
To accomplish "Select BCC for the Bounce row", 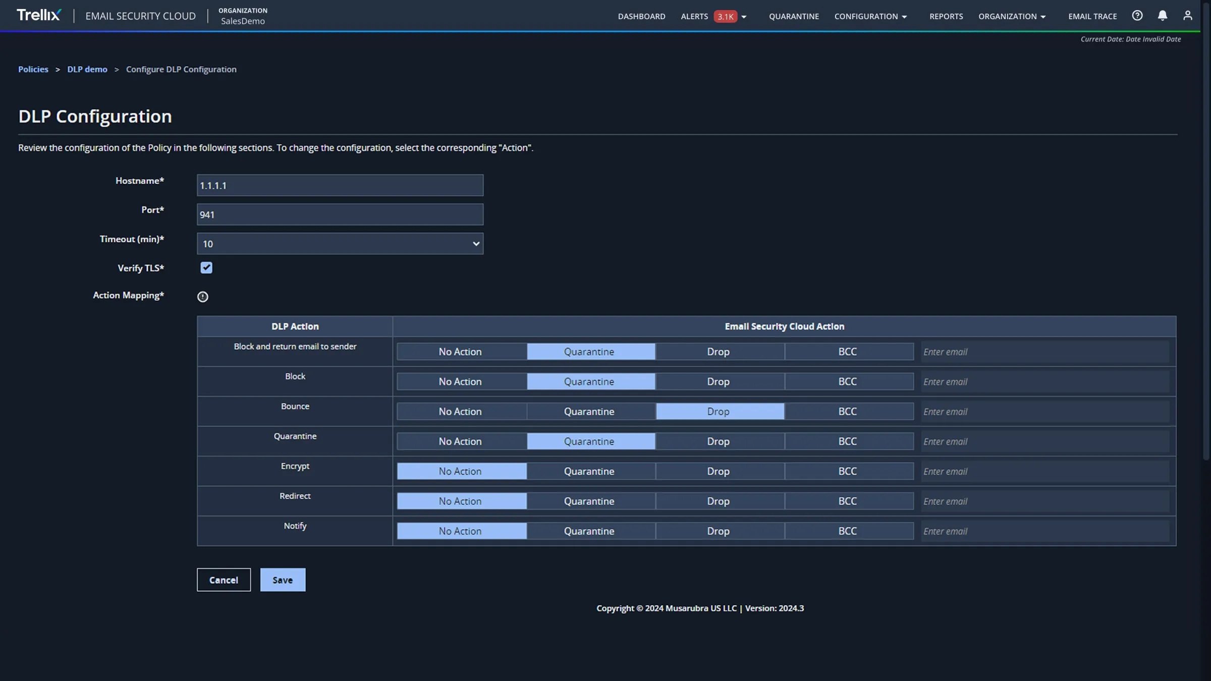I will click(849, 411).
